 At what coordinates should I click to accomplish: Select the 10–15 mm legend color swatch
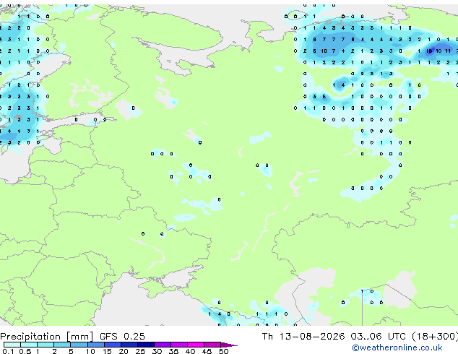tap(95, 345)
